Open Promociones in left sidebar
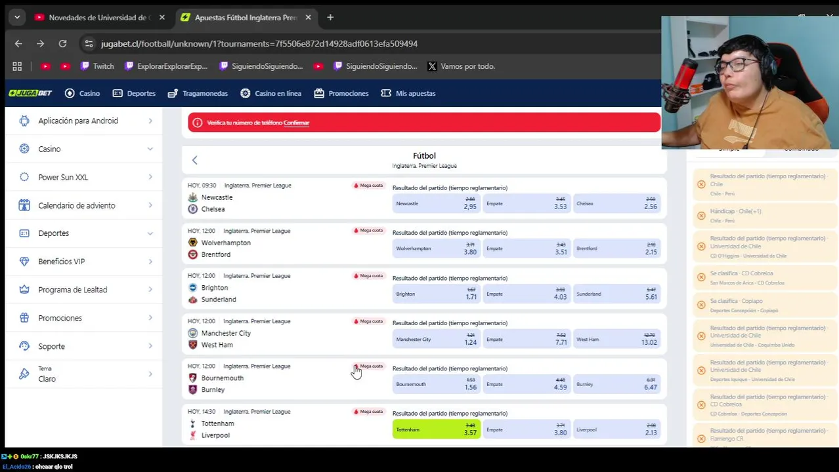 pyautogui.click(x=85, y=318)
